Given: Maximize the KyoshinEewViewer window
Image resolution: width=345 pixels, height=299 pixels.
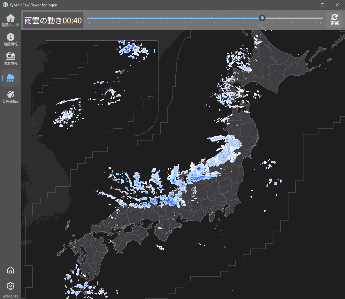Looking at the screenshot, I should [323, 5].
